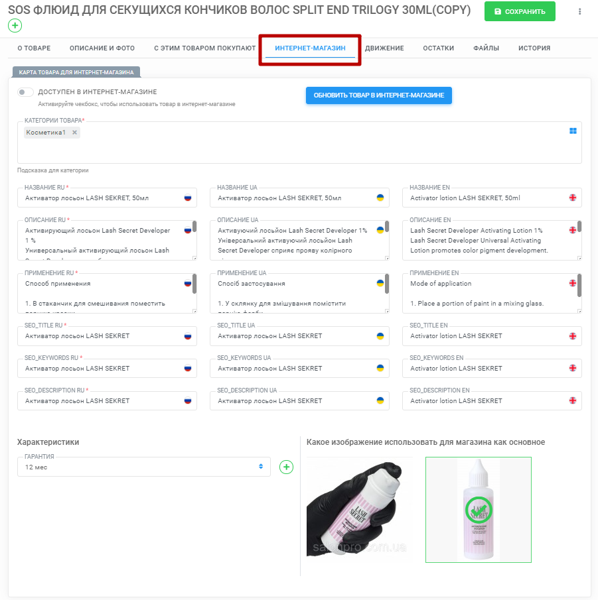This screenshot has width=598, height=600.
Task: Add characteristic with green plus button
Action: 286,467
